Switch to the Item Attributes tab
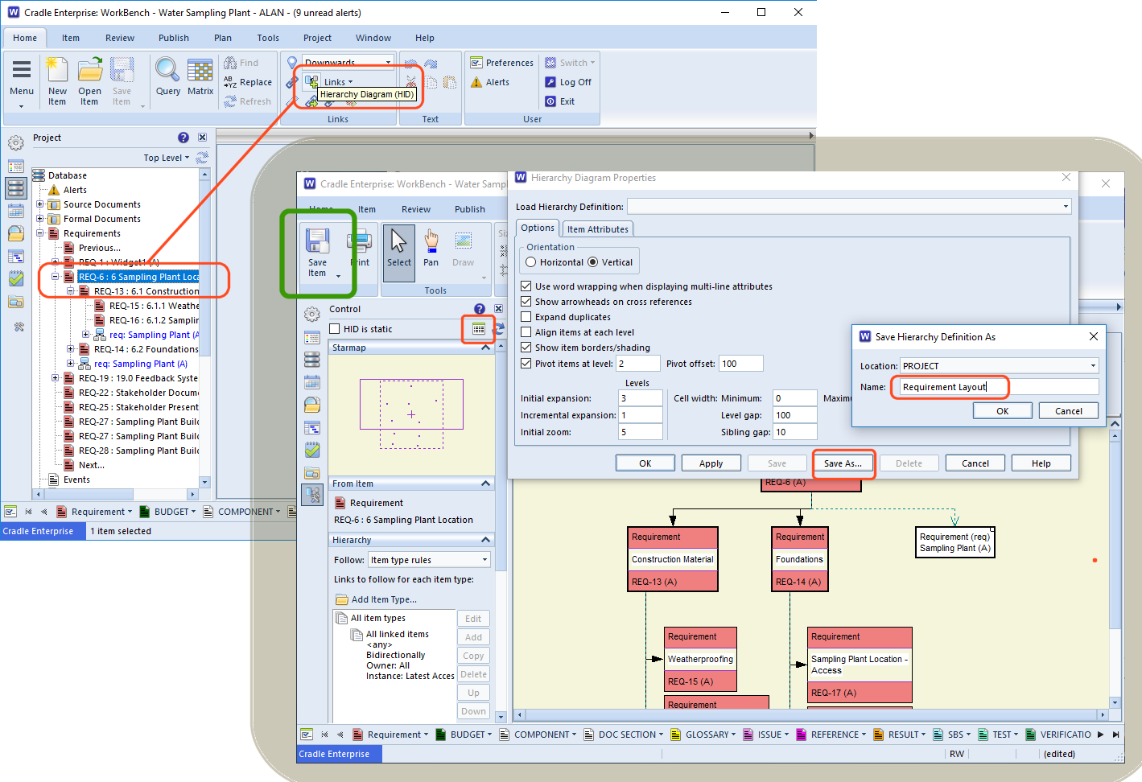1142x782 pixels. 598,229
